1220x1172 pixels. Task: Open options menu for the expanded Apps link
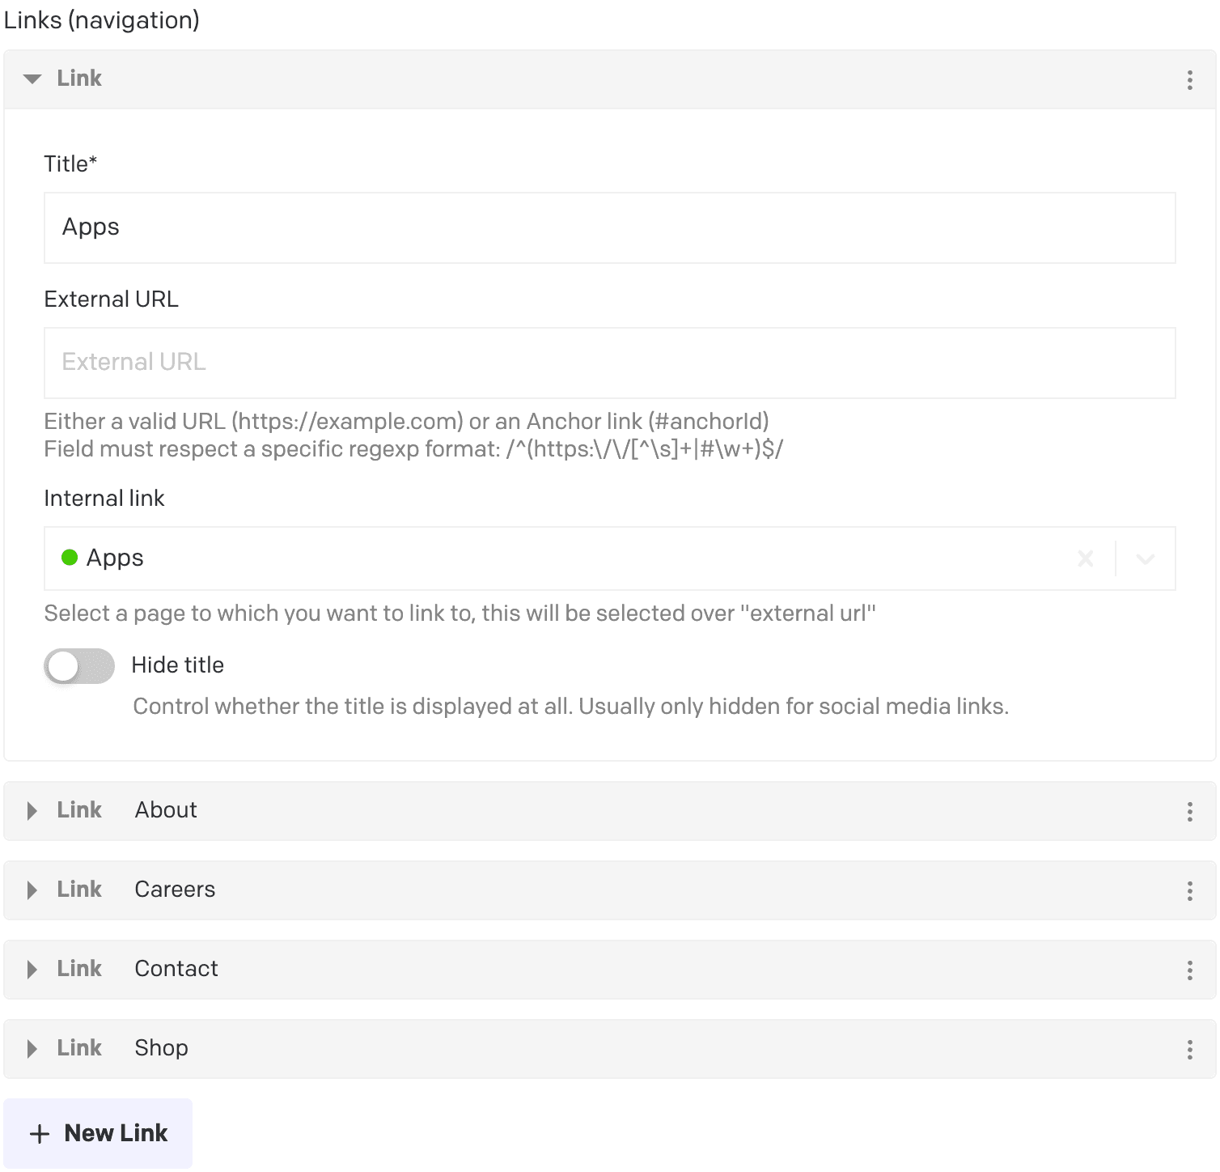click(1189, 79)
